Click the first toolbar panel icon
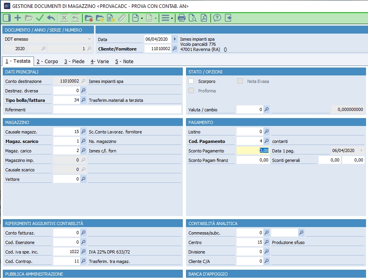 point(7,18)
